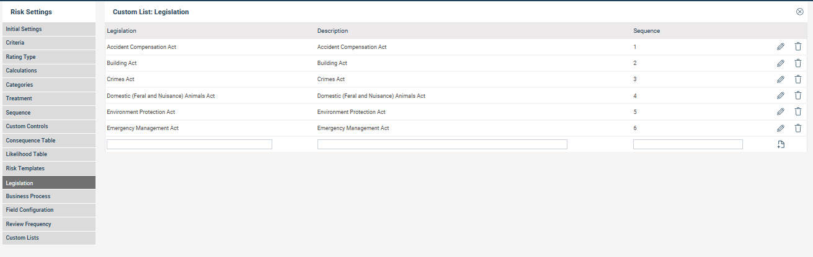This screenshot has height=257, width=813.
Task: Add new legislation row with save icon
Action: click(x=781, y=144)
